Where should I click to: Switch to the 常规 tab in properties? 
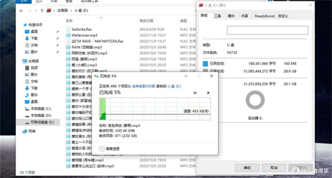coord(204,16)
